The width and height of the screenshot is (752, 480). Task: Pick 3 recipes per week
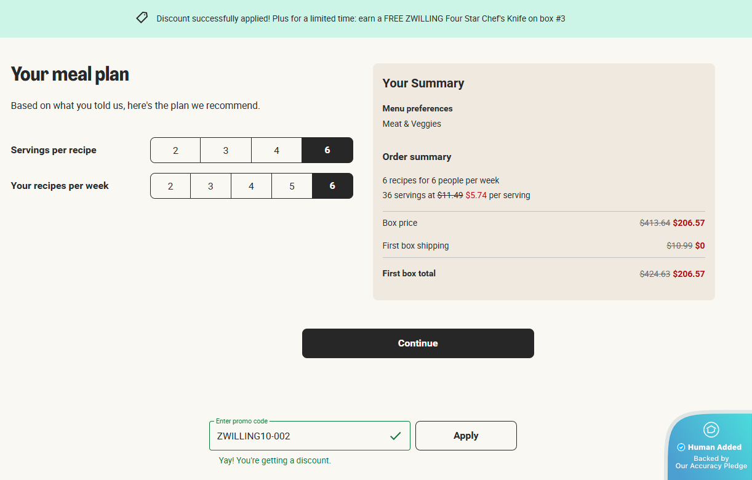[210, 186]
